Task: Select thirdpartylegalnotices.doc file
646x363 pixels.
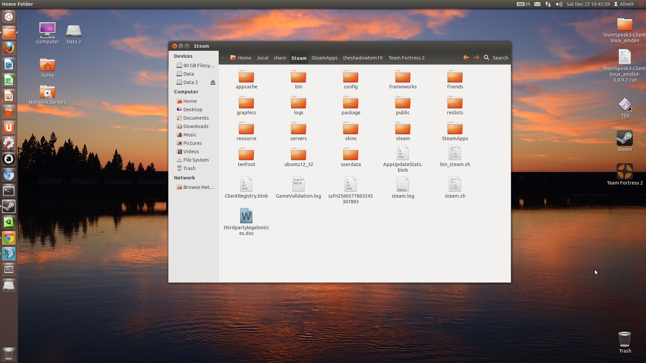Action: 246,216
